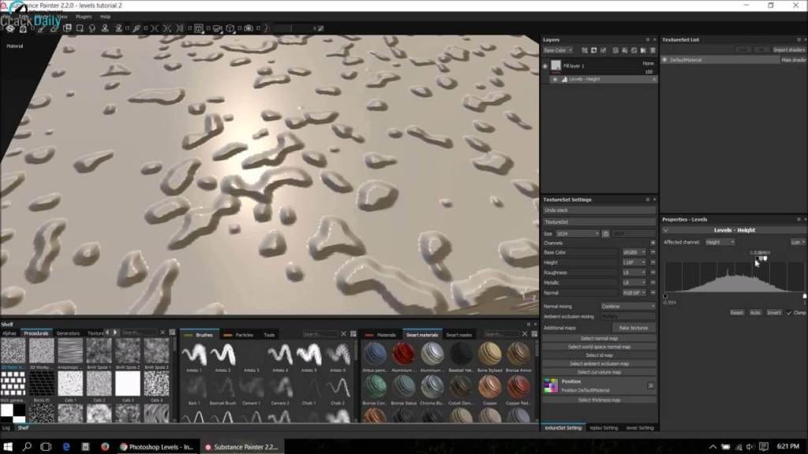Viewport: 808px width, 454px height.
Task: Add a mask to the layer
Action: [x=594, y=50]
